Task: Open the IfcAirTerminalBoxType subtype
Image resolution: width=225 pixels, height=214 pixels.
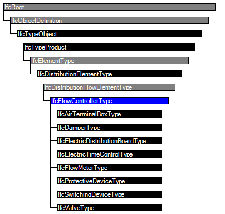Action: point(109,114)
